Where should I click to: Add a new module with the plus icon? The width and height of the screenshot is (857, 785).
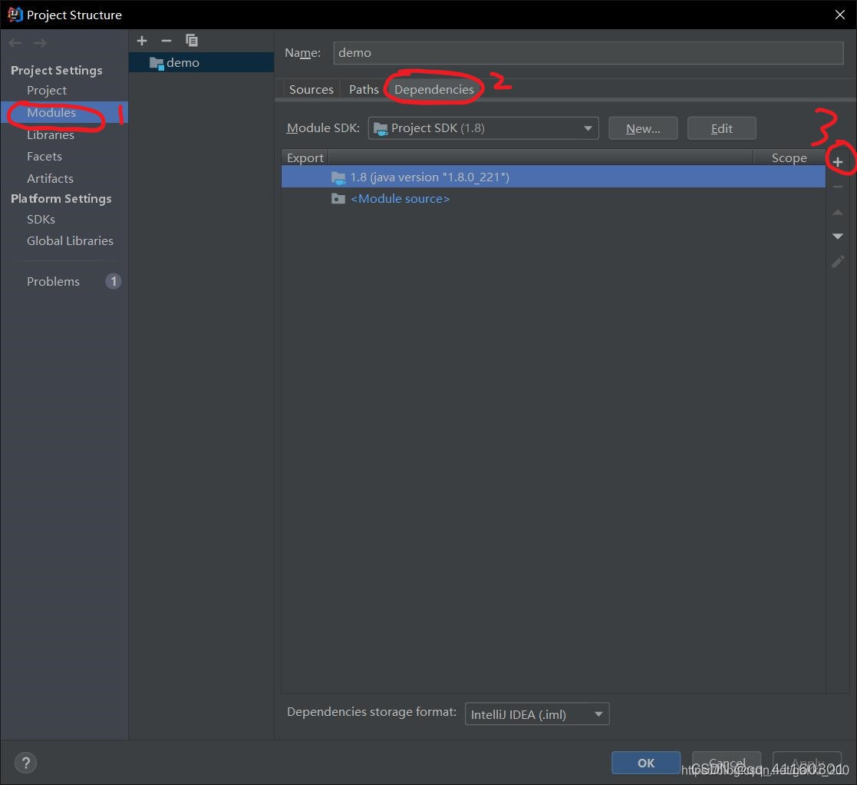coord(141,40)
